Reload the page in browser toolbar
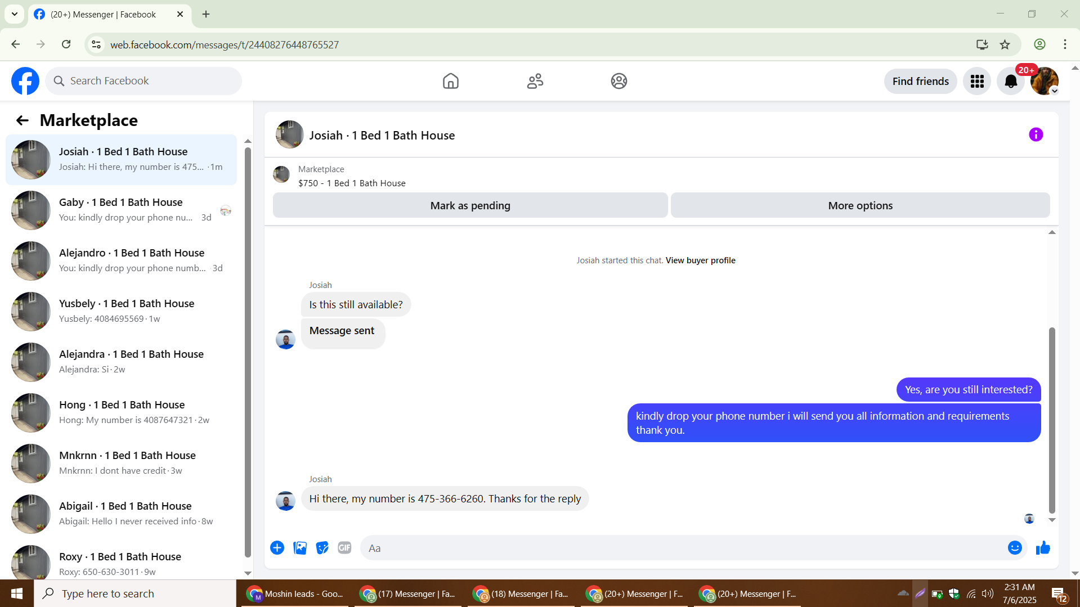 [x=66, y=44]
